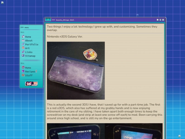Click the teal icon in window titlebar
185x139 pixels.
(48, 19)
